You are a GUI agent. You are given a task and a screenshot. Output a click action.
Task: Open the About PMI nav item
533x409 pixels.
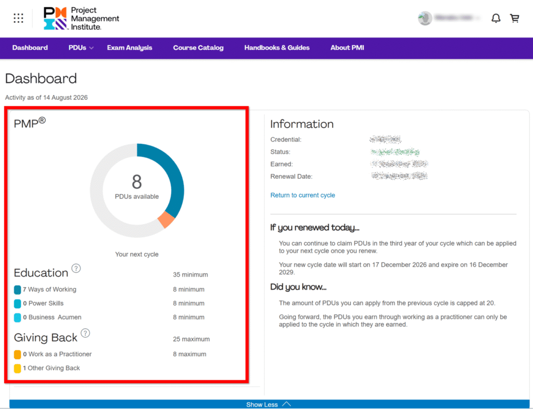click(x=347, y=48)
